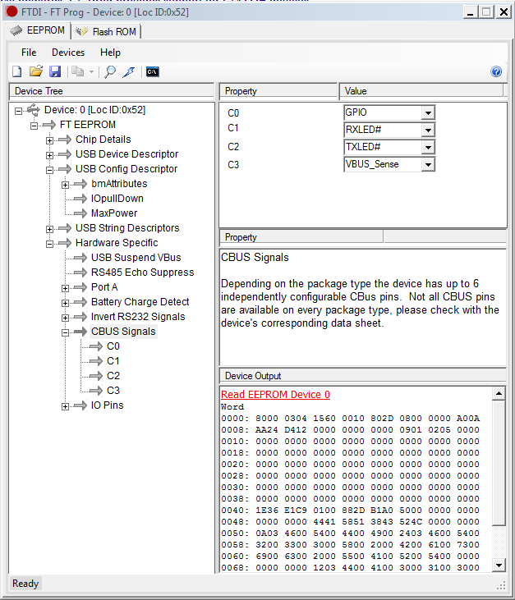
Task: Collapse the CBUS Signals node
Action: pos(66,332)
